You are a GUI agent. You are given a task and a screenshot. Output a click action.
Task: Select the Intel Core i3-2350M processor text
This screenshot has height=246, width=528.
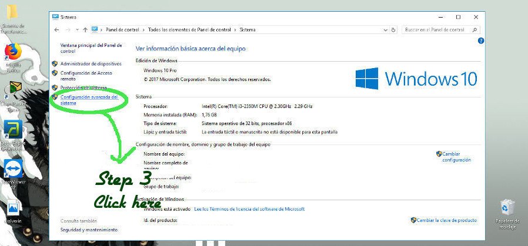(257, 106)
